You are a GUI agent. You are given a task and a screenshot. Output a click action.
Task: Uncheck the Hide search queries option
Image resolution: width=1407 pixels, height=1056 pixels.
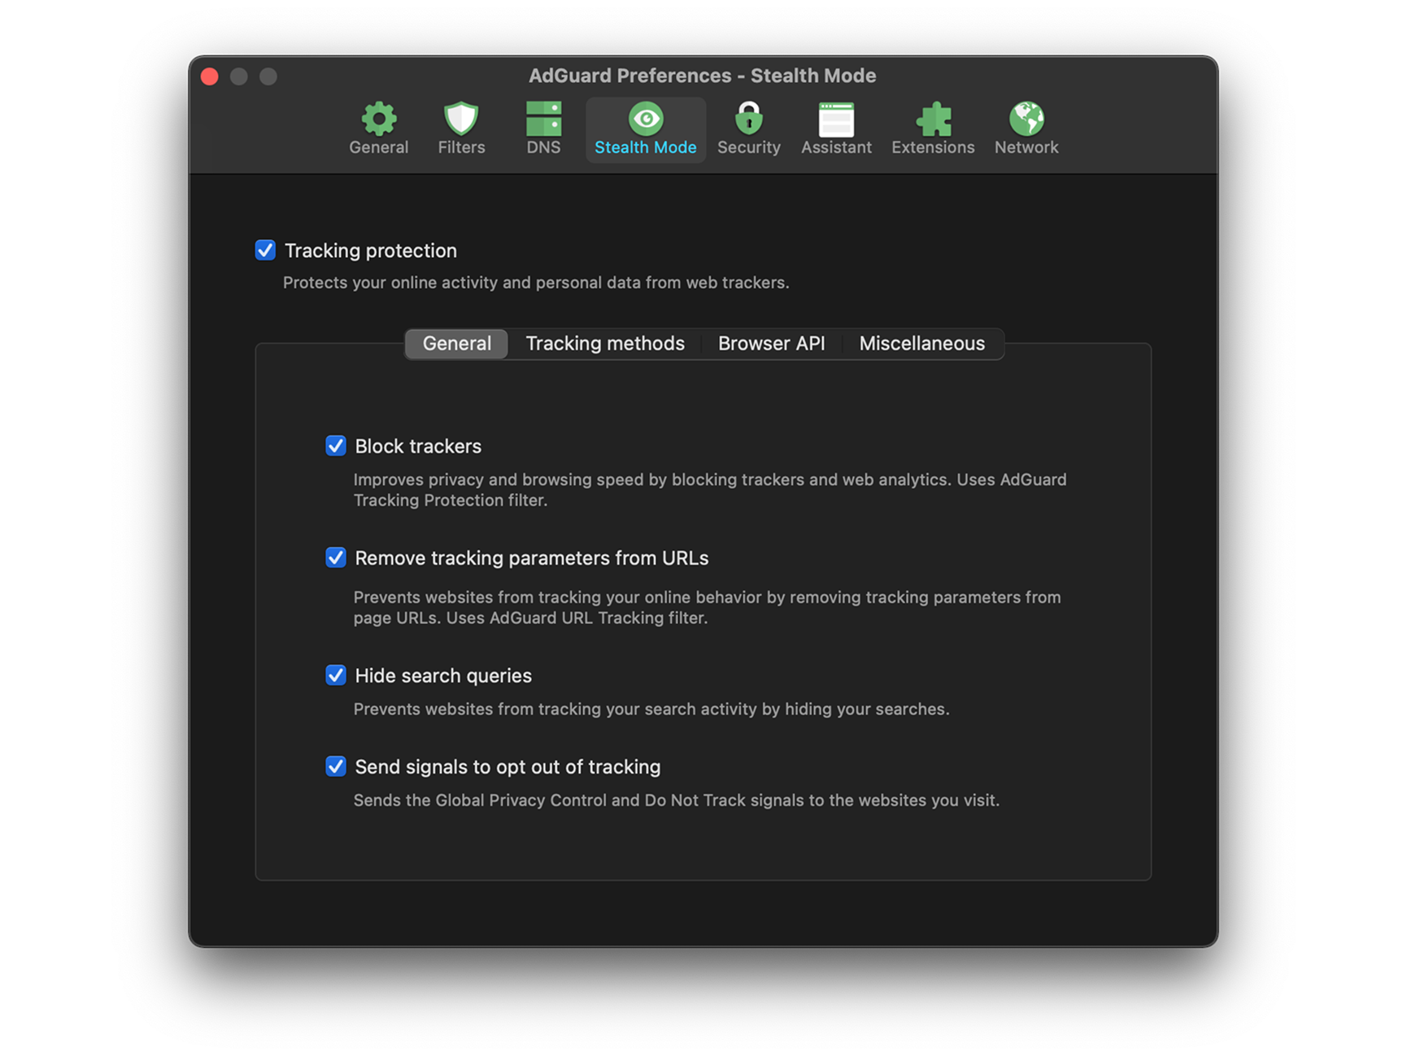click(336, 675)
